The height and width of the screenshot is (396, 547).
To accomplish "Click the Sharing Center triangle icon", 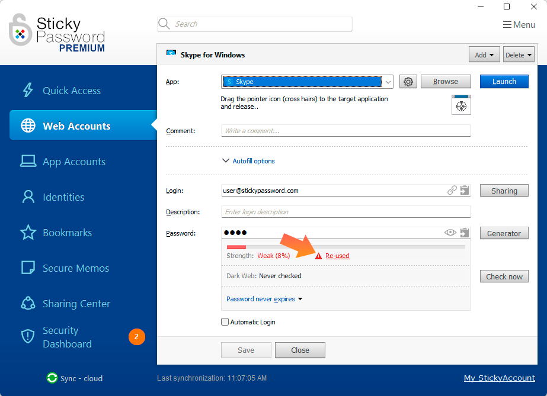I will pyautogui.click(x=28, y=303).
